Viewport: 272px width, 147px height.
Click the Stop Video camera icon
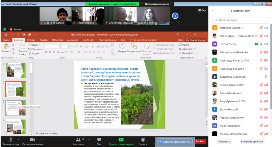[33, 140]
